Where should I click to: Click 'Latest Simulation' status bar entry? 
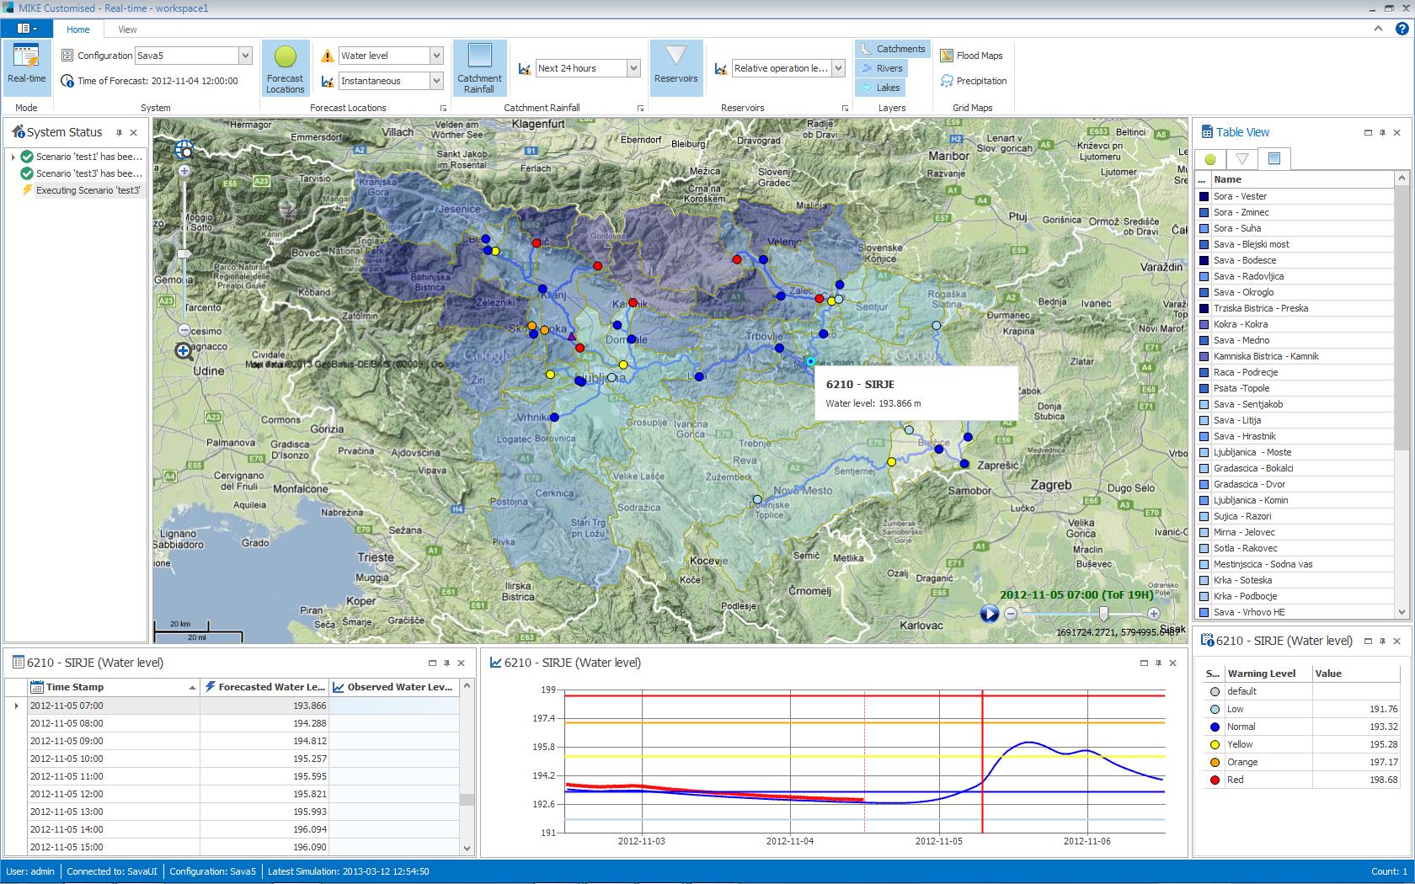tap(349, 871)
